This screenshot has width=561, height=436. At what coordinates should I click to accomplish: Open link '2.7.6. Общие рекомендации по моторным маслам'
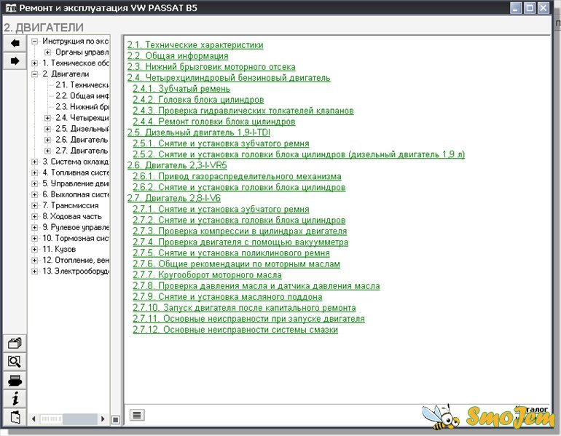point(236,264)
